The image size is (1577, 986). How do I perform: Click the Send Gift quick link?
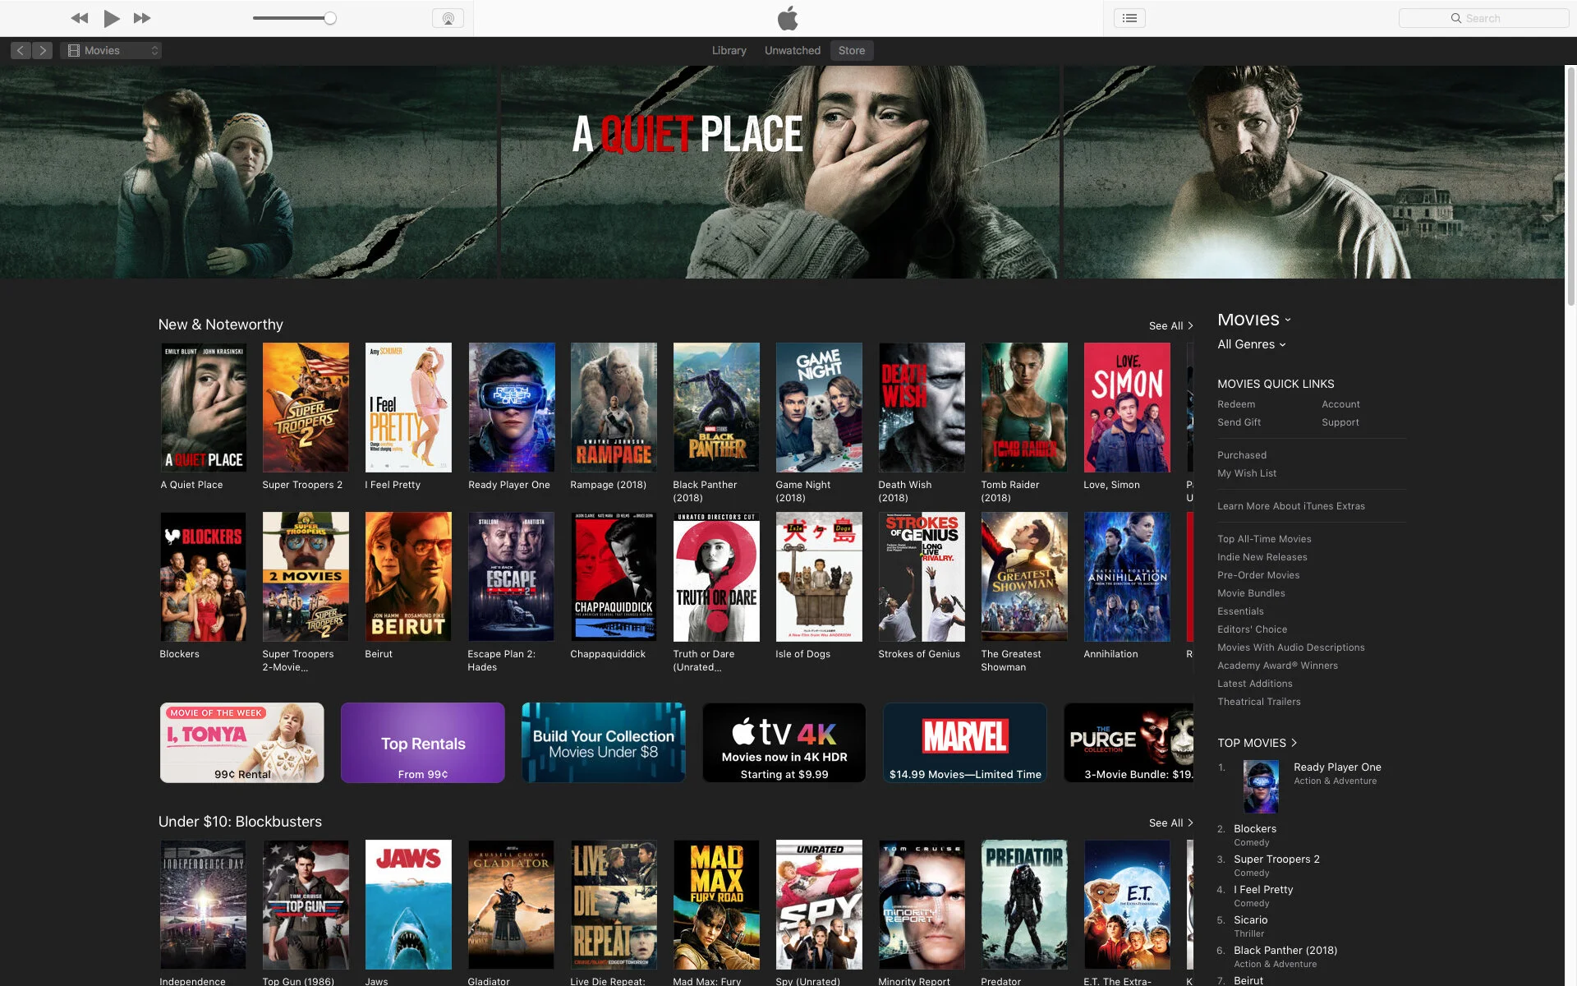pyautogui.click(x=1239, y=422)
